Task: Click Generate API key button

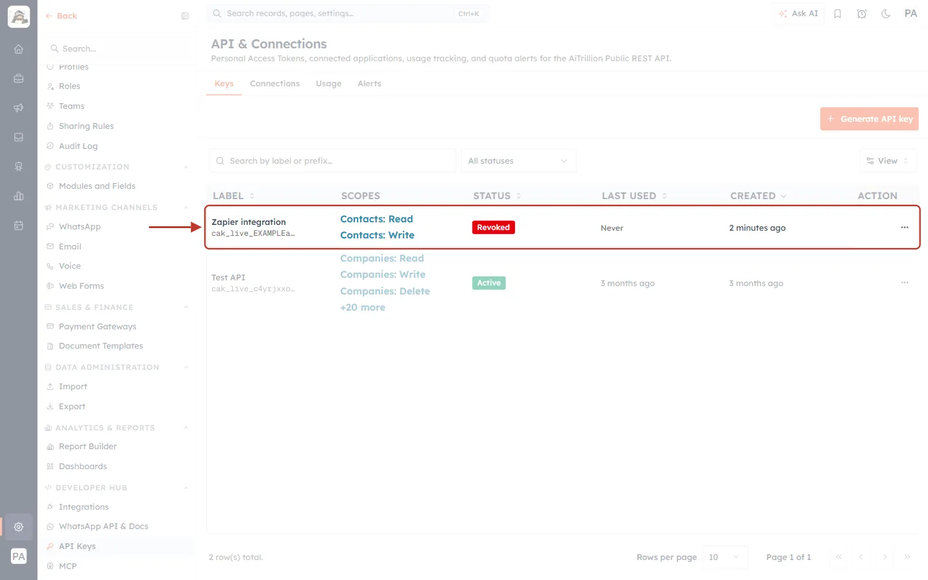Action: (869, 119)
